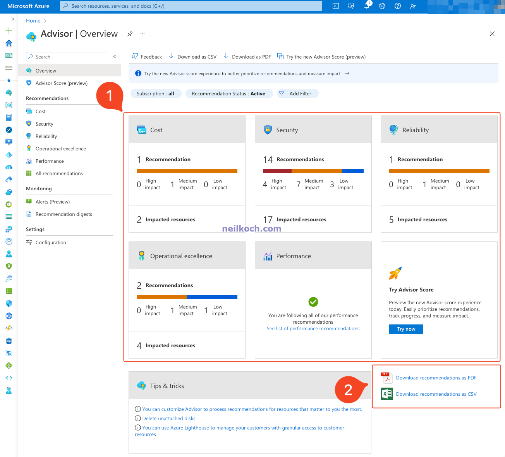Open the Recommendation Status : Active filter
This screenshot has height=457, width=505.
(x=229, y=94)
